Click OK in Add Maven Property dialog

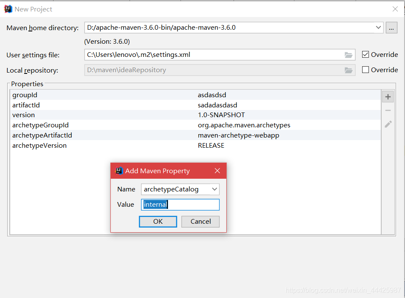158,222
